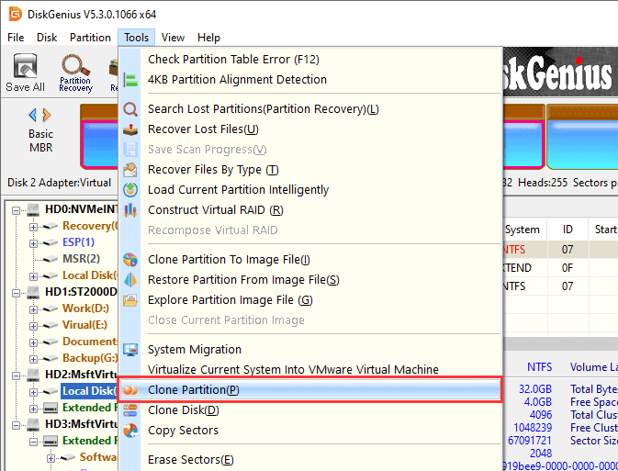Open Partition Recovery from the toolbar
618x471 pixels.
(75, 73)
